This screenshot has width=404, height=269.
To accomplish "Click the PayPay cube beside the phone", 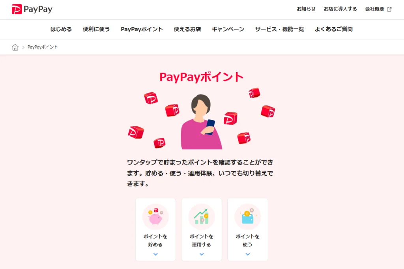I will [230, 118].
